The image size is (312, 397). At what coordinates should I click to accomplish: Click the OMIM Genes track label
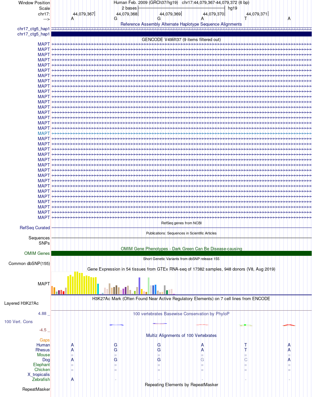(37, 253)
